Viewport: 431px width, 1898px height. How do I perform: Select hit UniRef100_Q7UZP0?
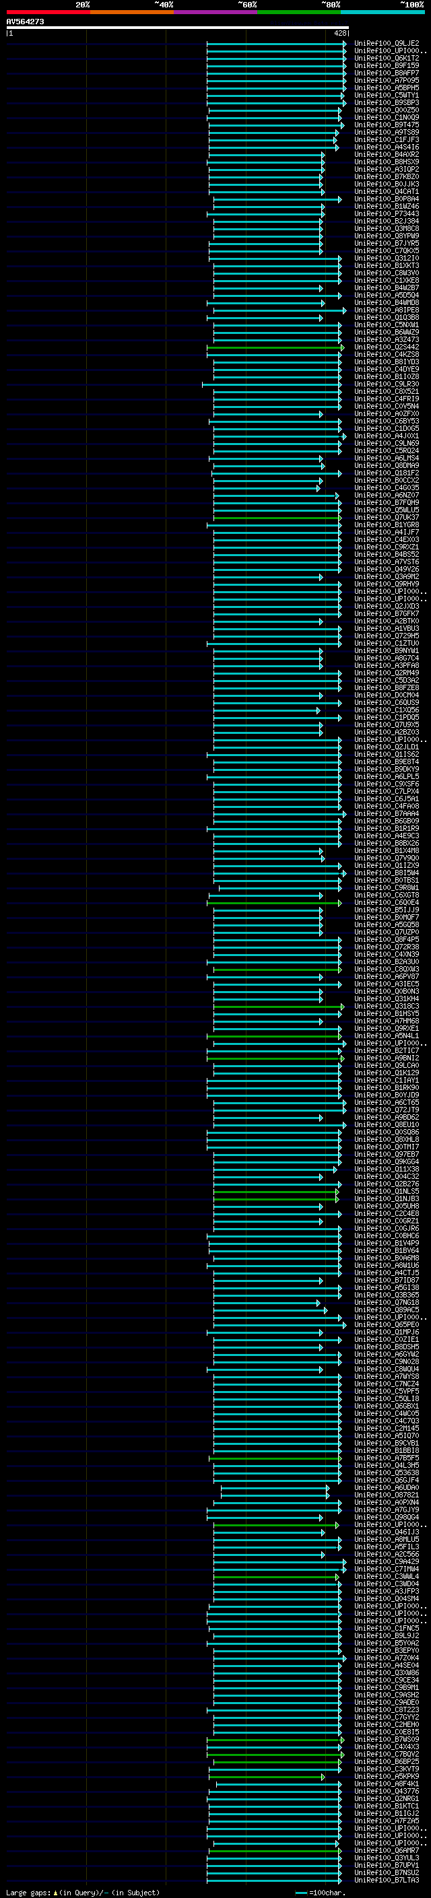tap(386, 932)
